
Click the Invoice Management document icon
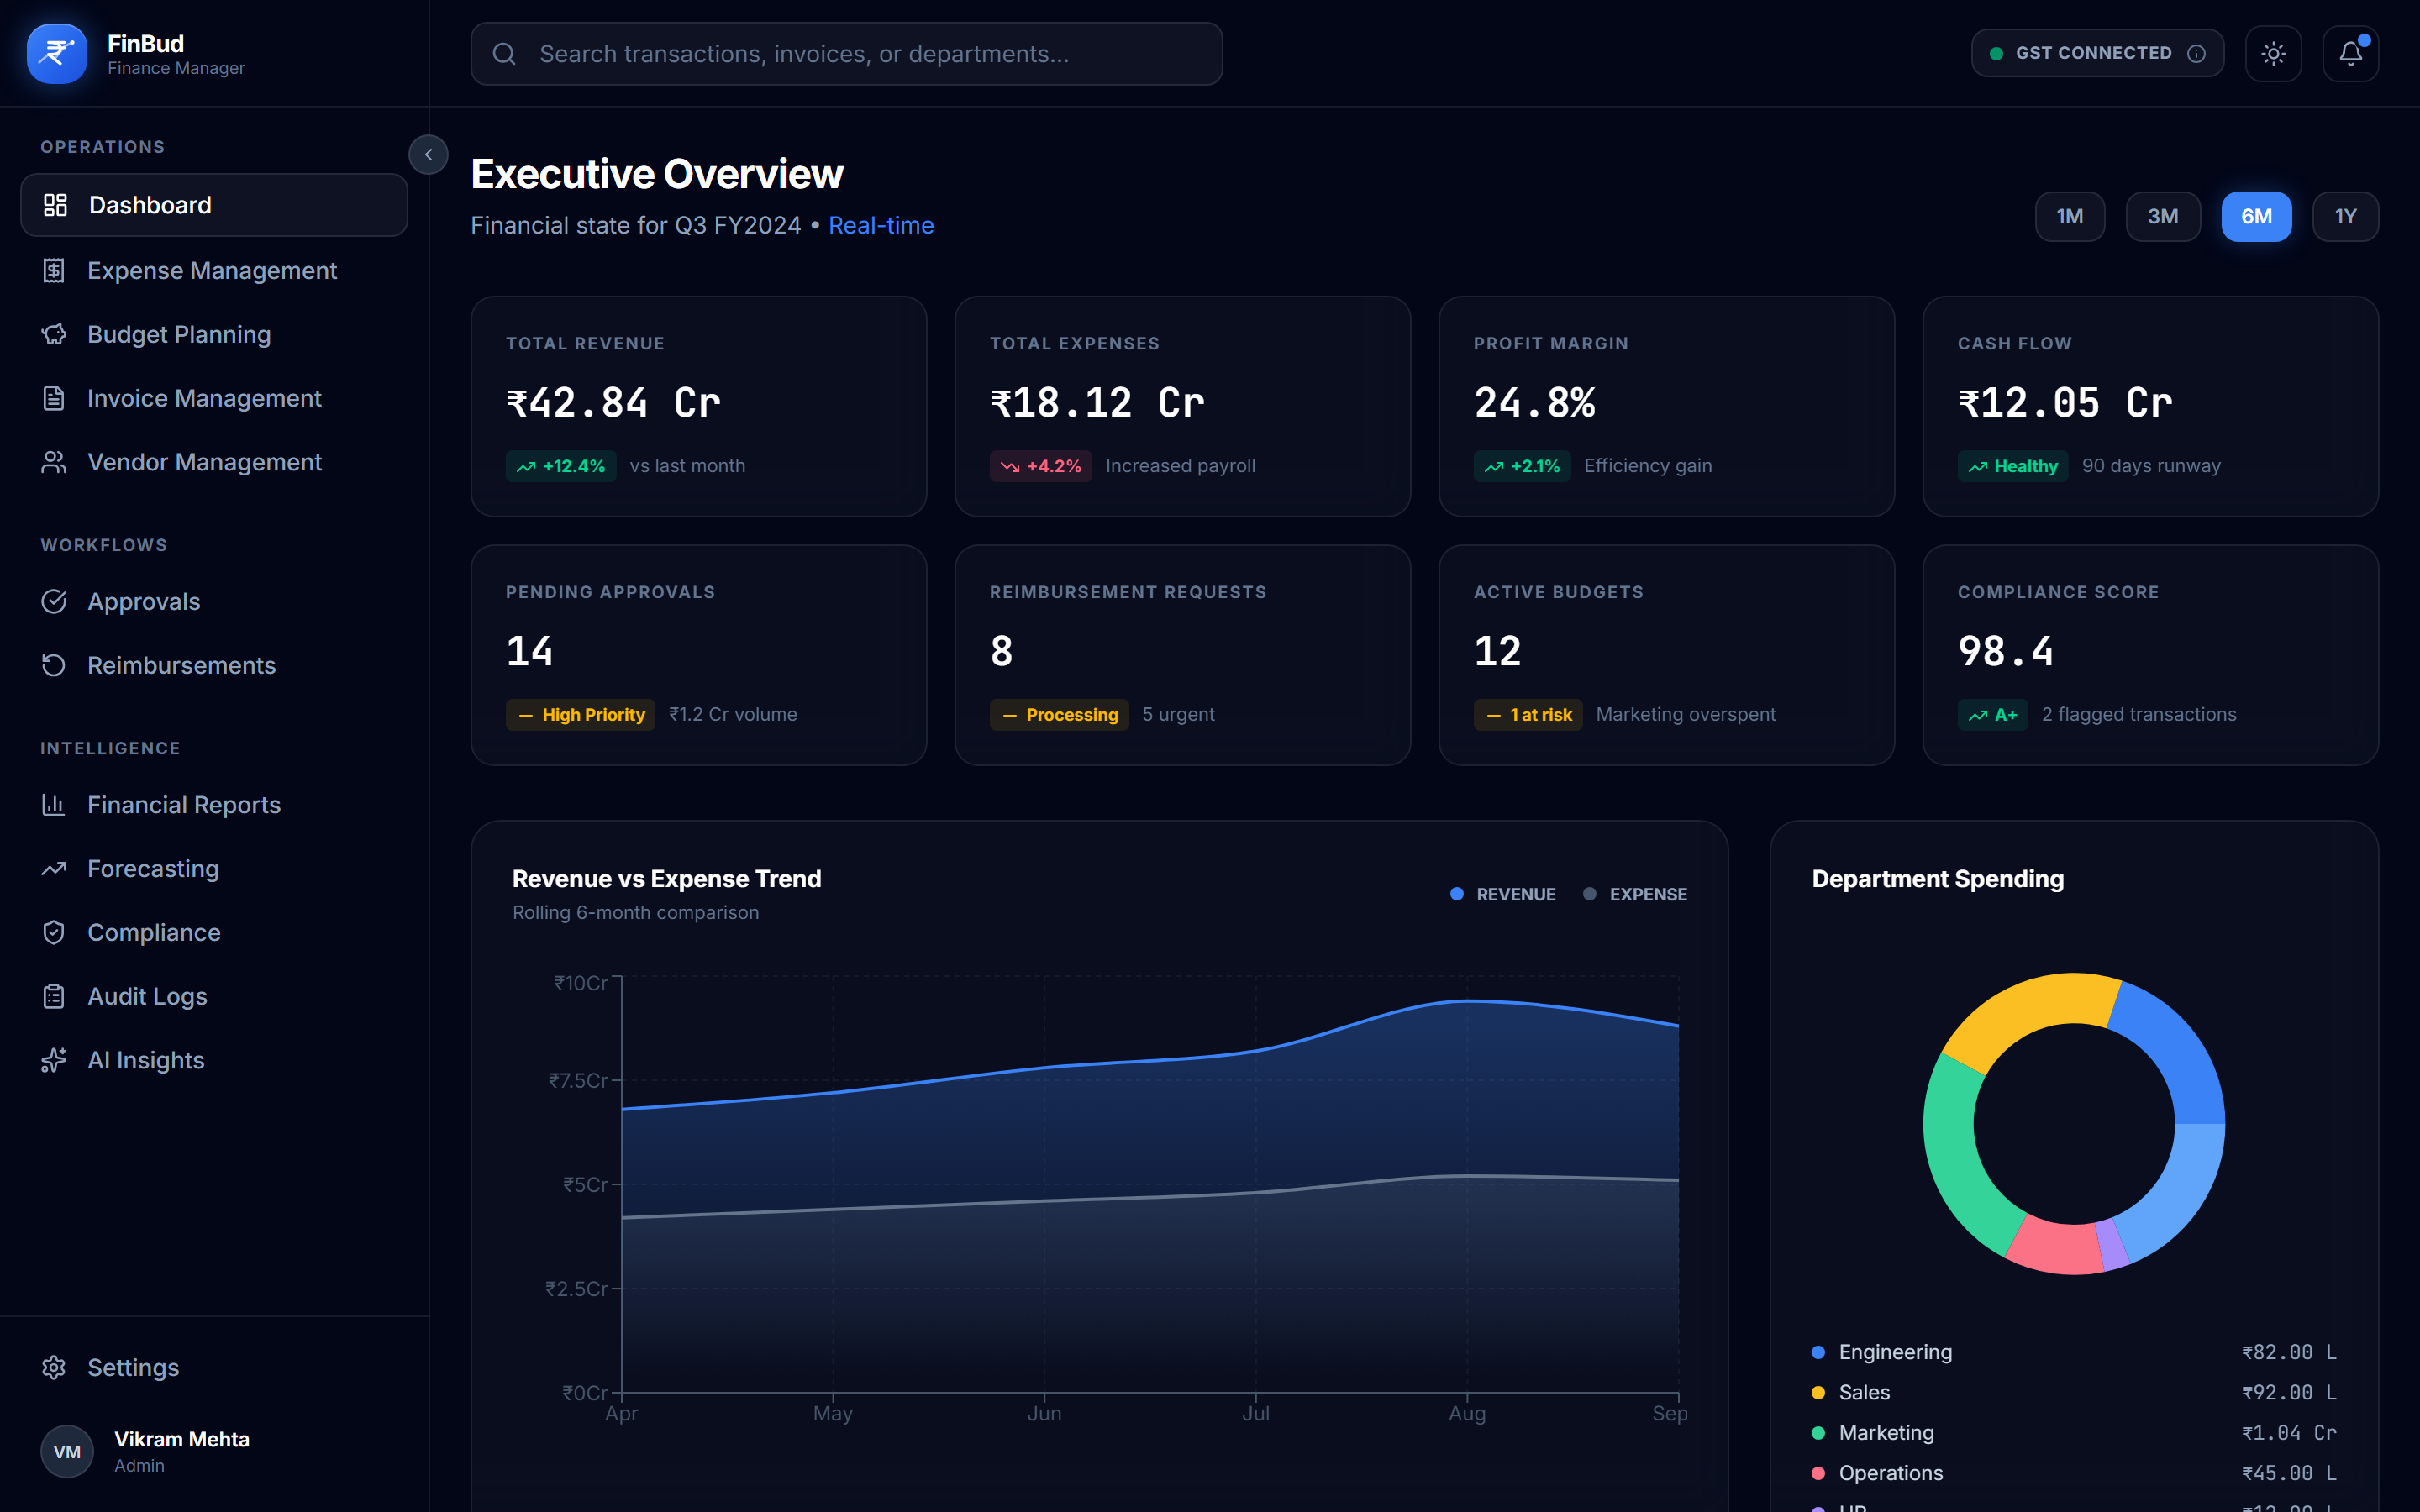[54, 399]
